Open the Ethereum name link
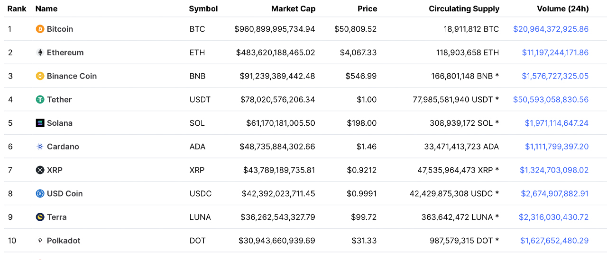Viewport: 607px width, 260px height. [65, 52]
